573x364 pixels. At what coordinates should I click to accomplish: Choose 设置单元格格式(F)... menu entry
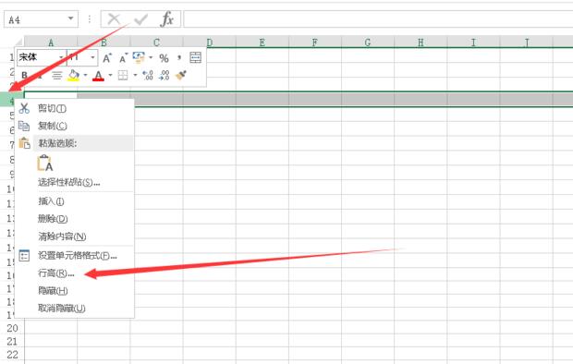(x=77, y=256)
